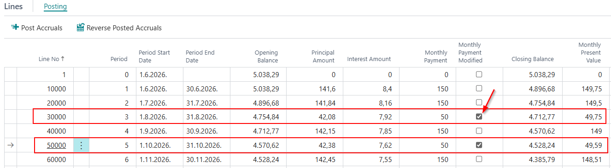Open the Lines tab
The image size is (611, 168).
13,6
